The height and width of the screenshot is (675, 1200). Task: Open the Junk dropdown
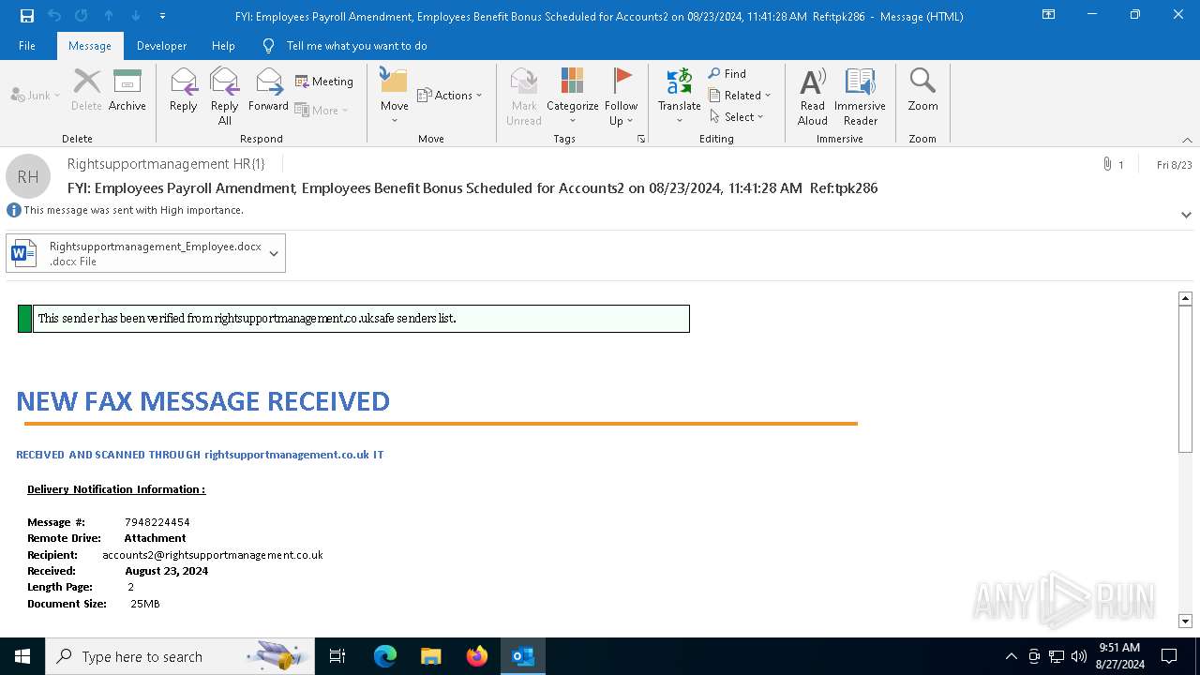36,95
